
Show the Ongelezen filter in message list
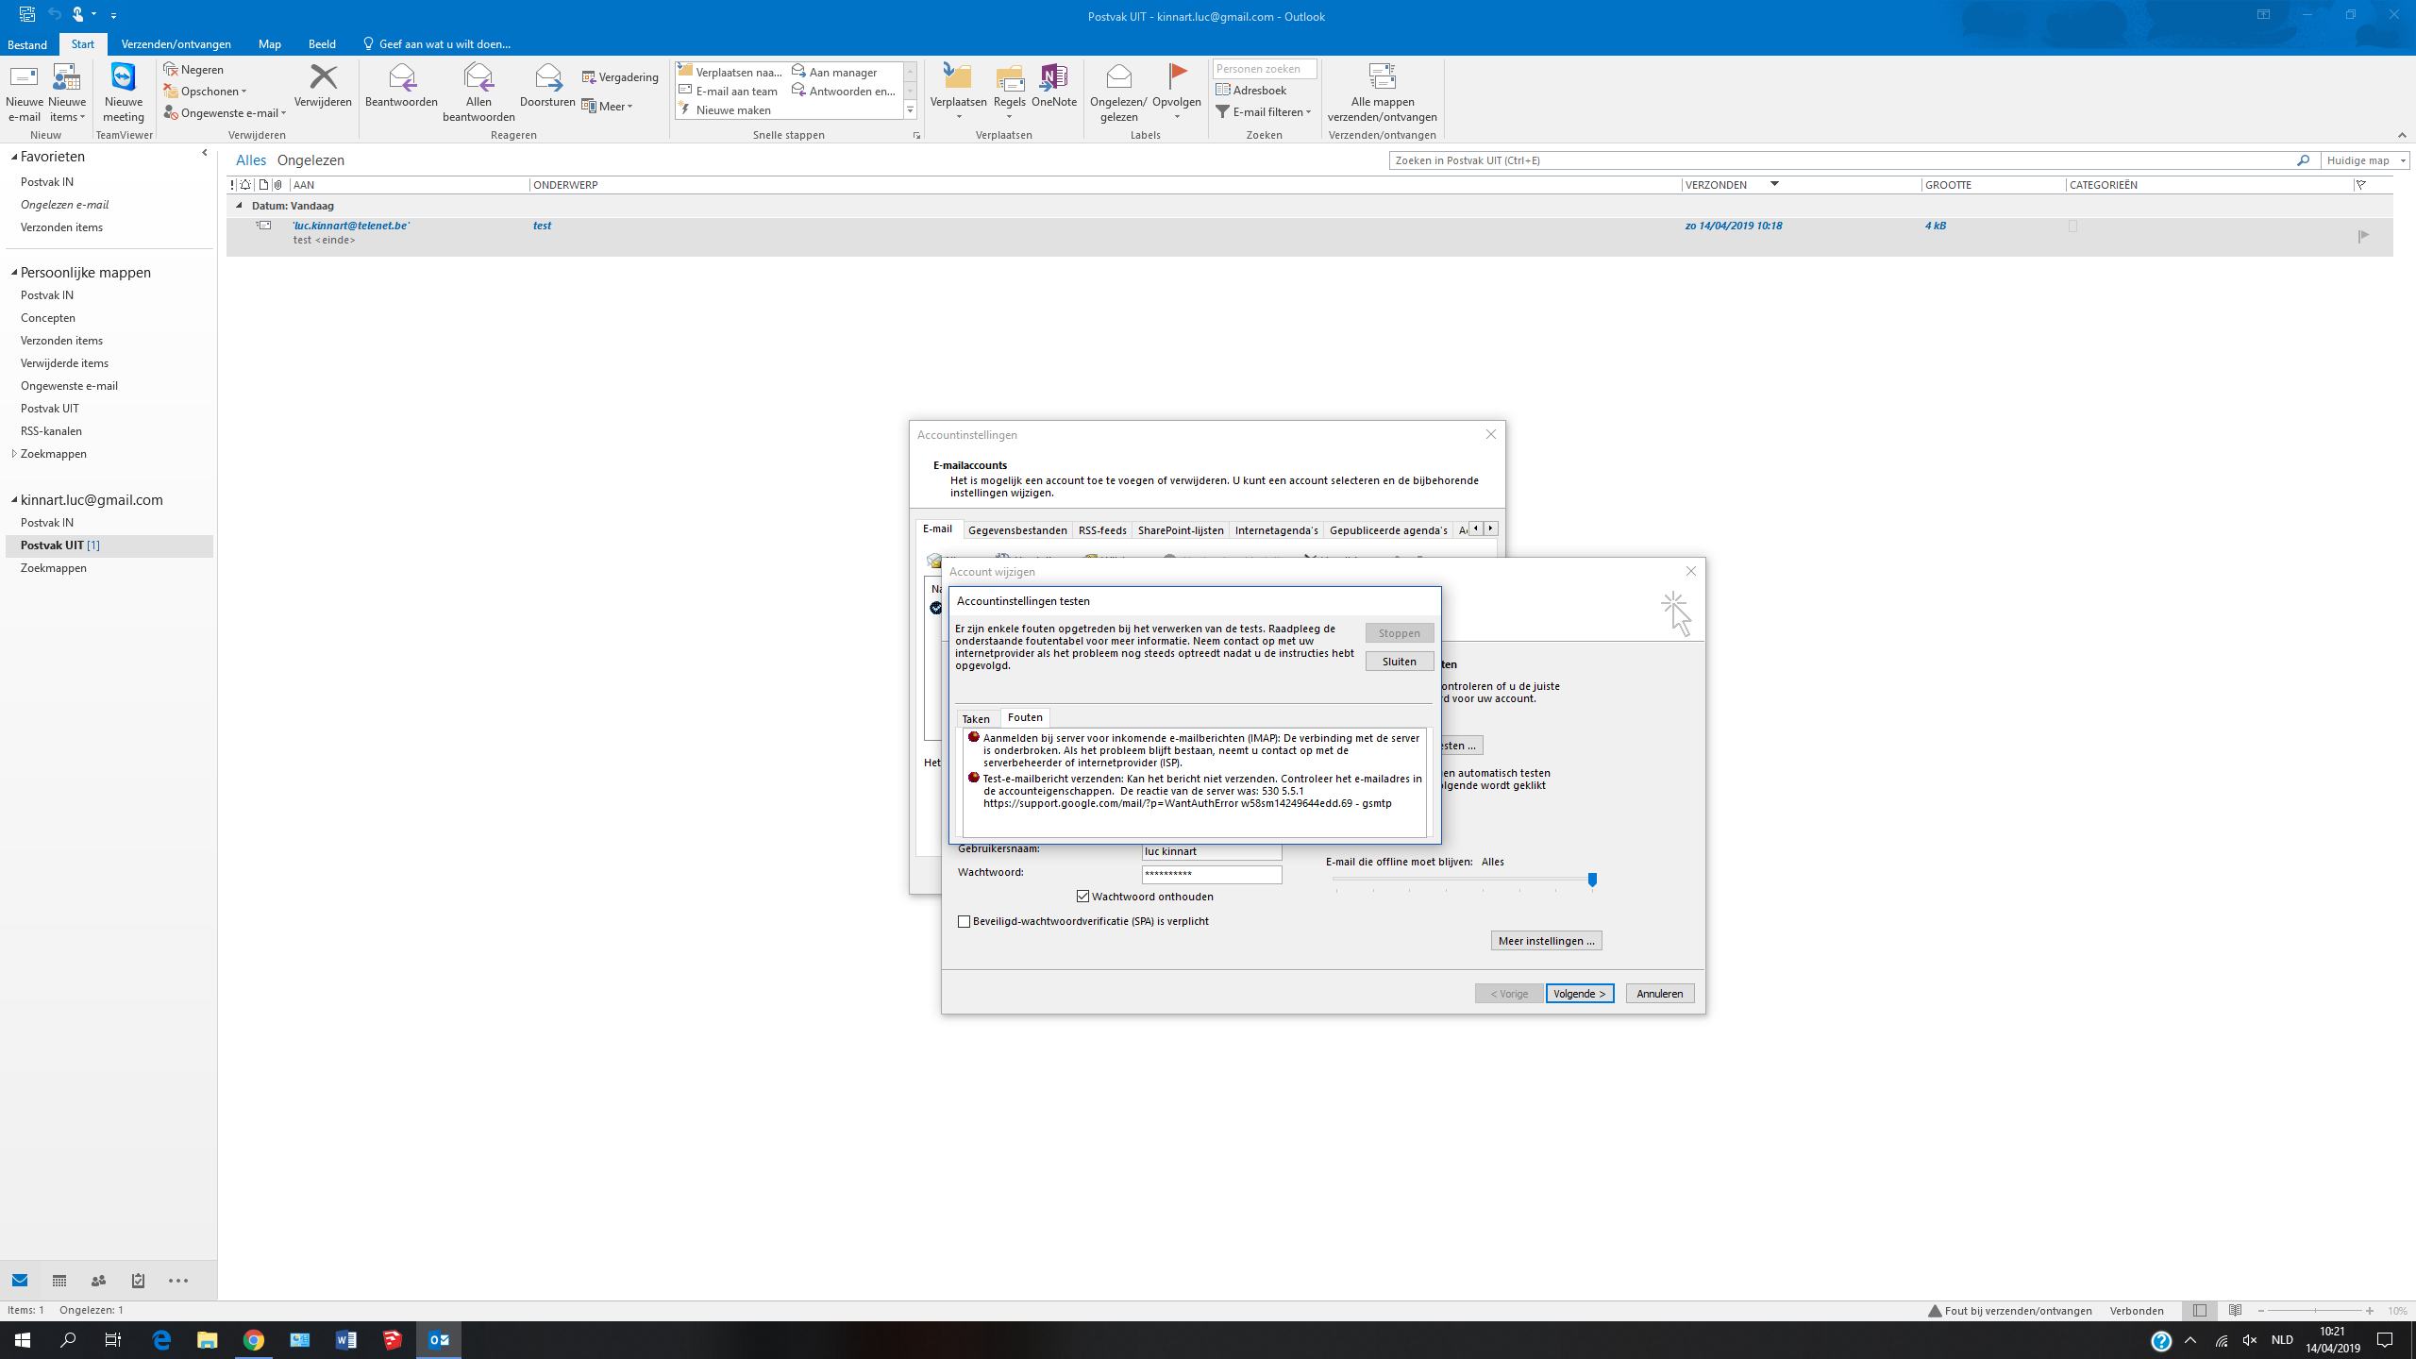pos(310,160)
